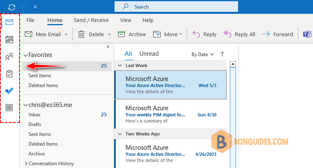Collapse the Last Week group
Screen dimensions: 313x168
(x=120, y=65)
